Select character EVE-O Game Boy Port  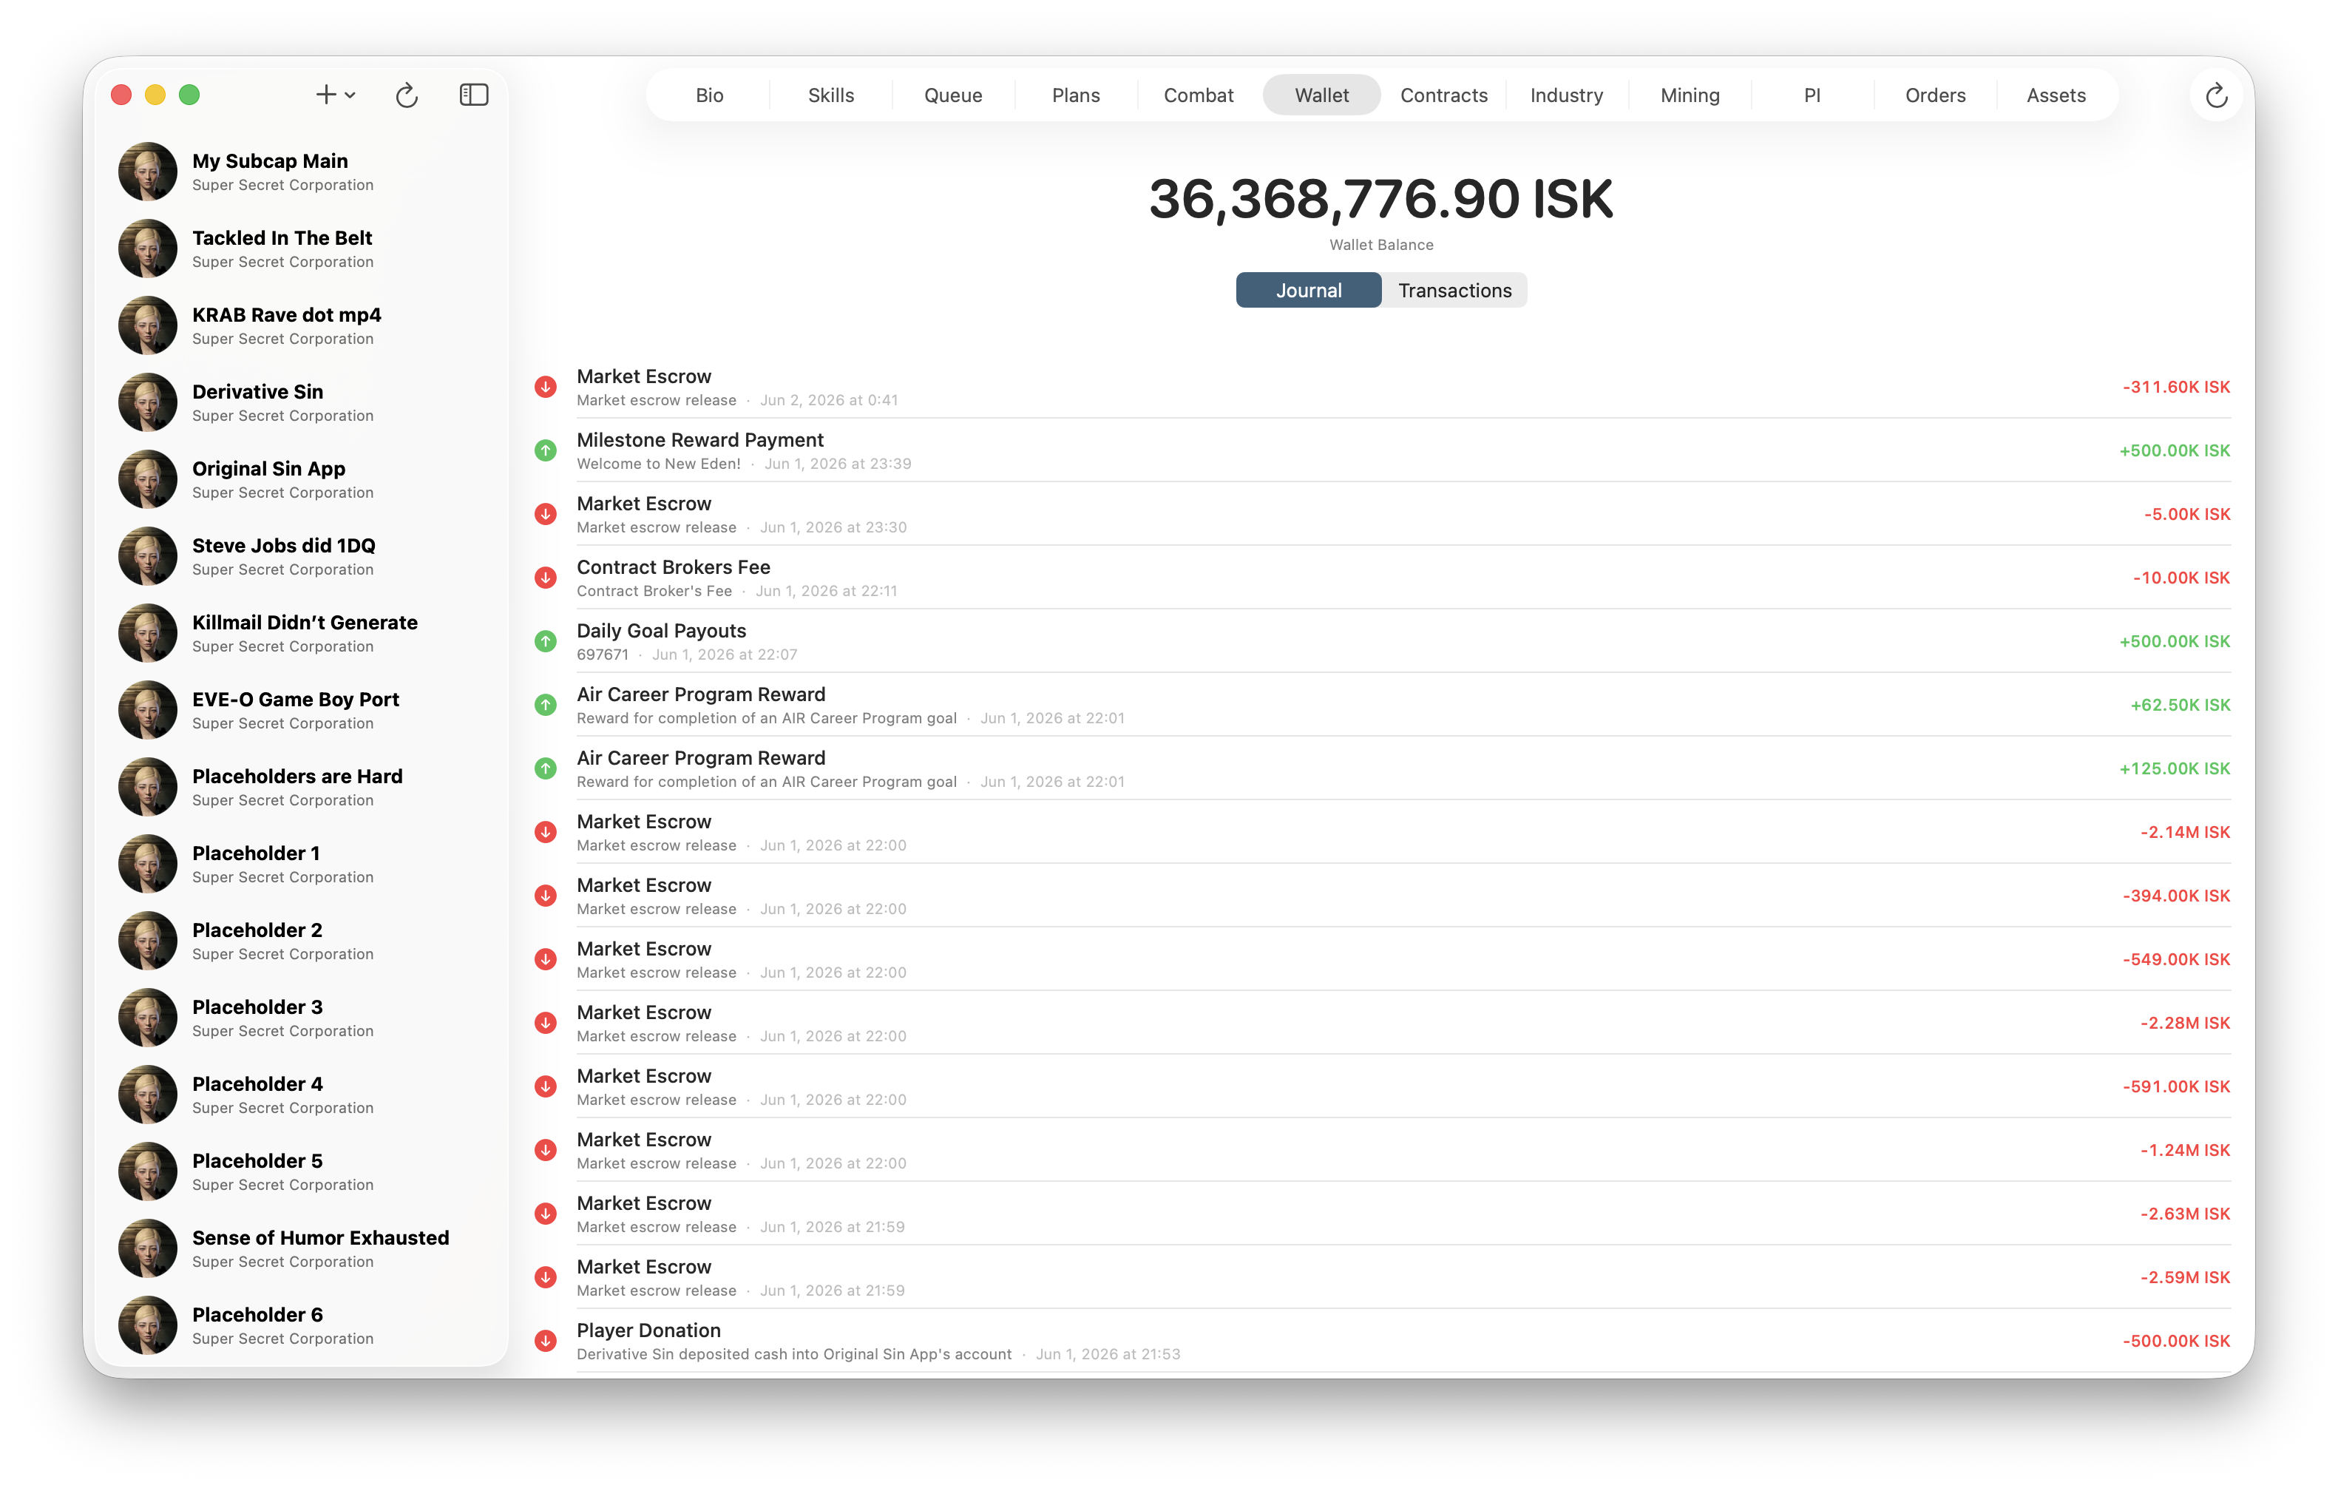302,710
